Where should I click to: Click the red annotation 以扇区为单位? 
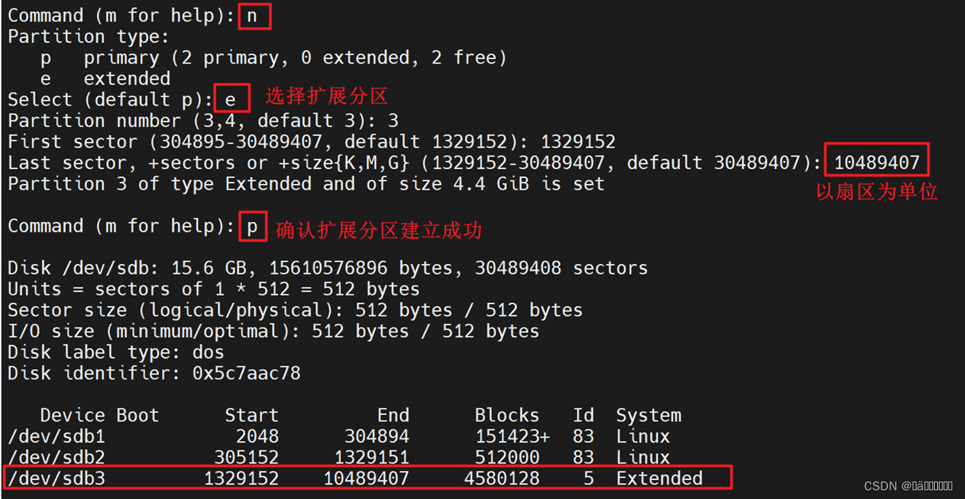(877, 191)
